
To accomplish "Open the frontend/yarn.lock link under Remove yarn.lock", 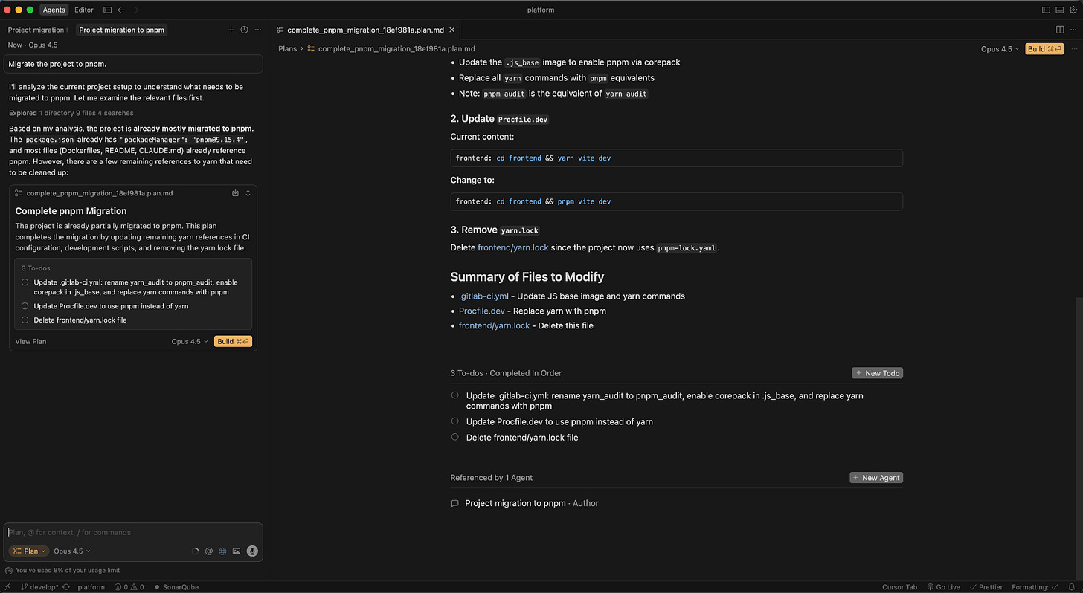I will point(513,247).
